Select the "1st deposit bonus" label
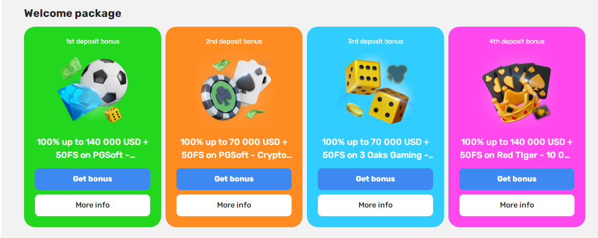This screenshot has width=598, height=238. [92, 41]
